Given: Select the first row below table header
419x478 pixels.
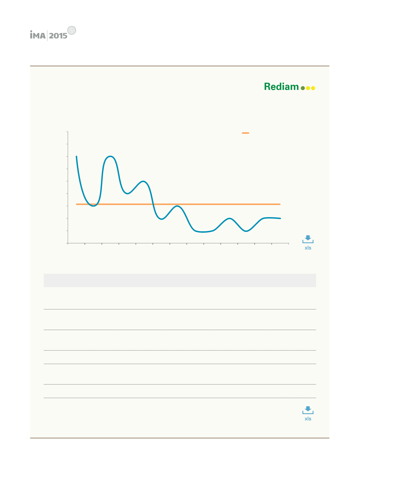Looking at the screenshot, I should (x=180, y=298).
